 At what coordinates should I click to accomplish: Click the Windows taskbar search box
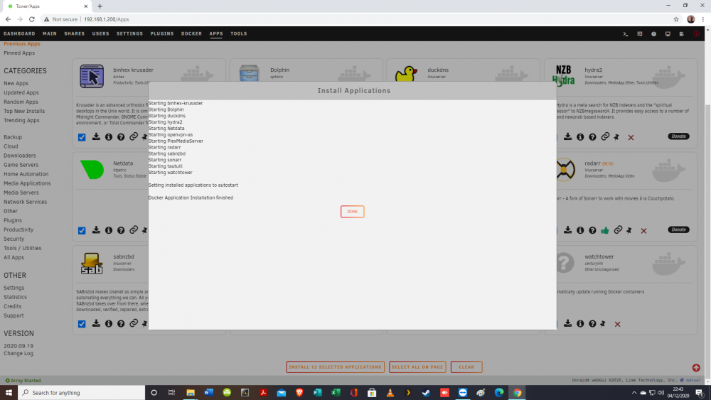[82, 393]
